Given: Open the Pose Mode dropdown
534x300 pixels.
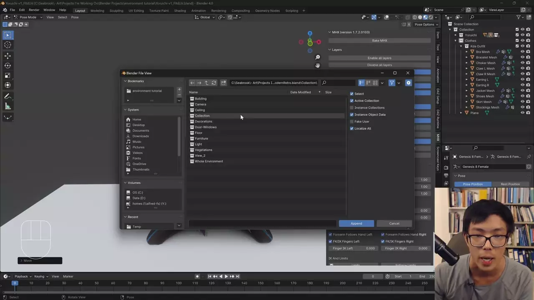Looking at the screenshot, I should (x=28, y=17).
